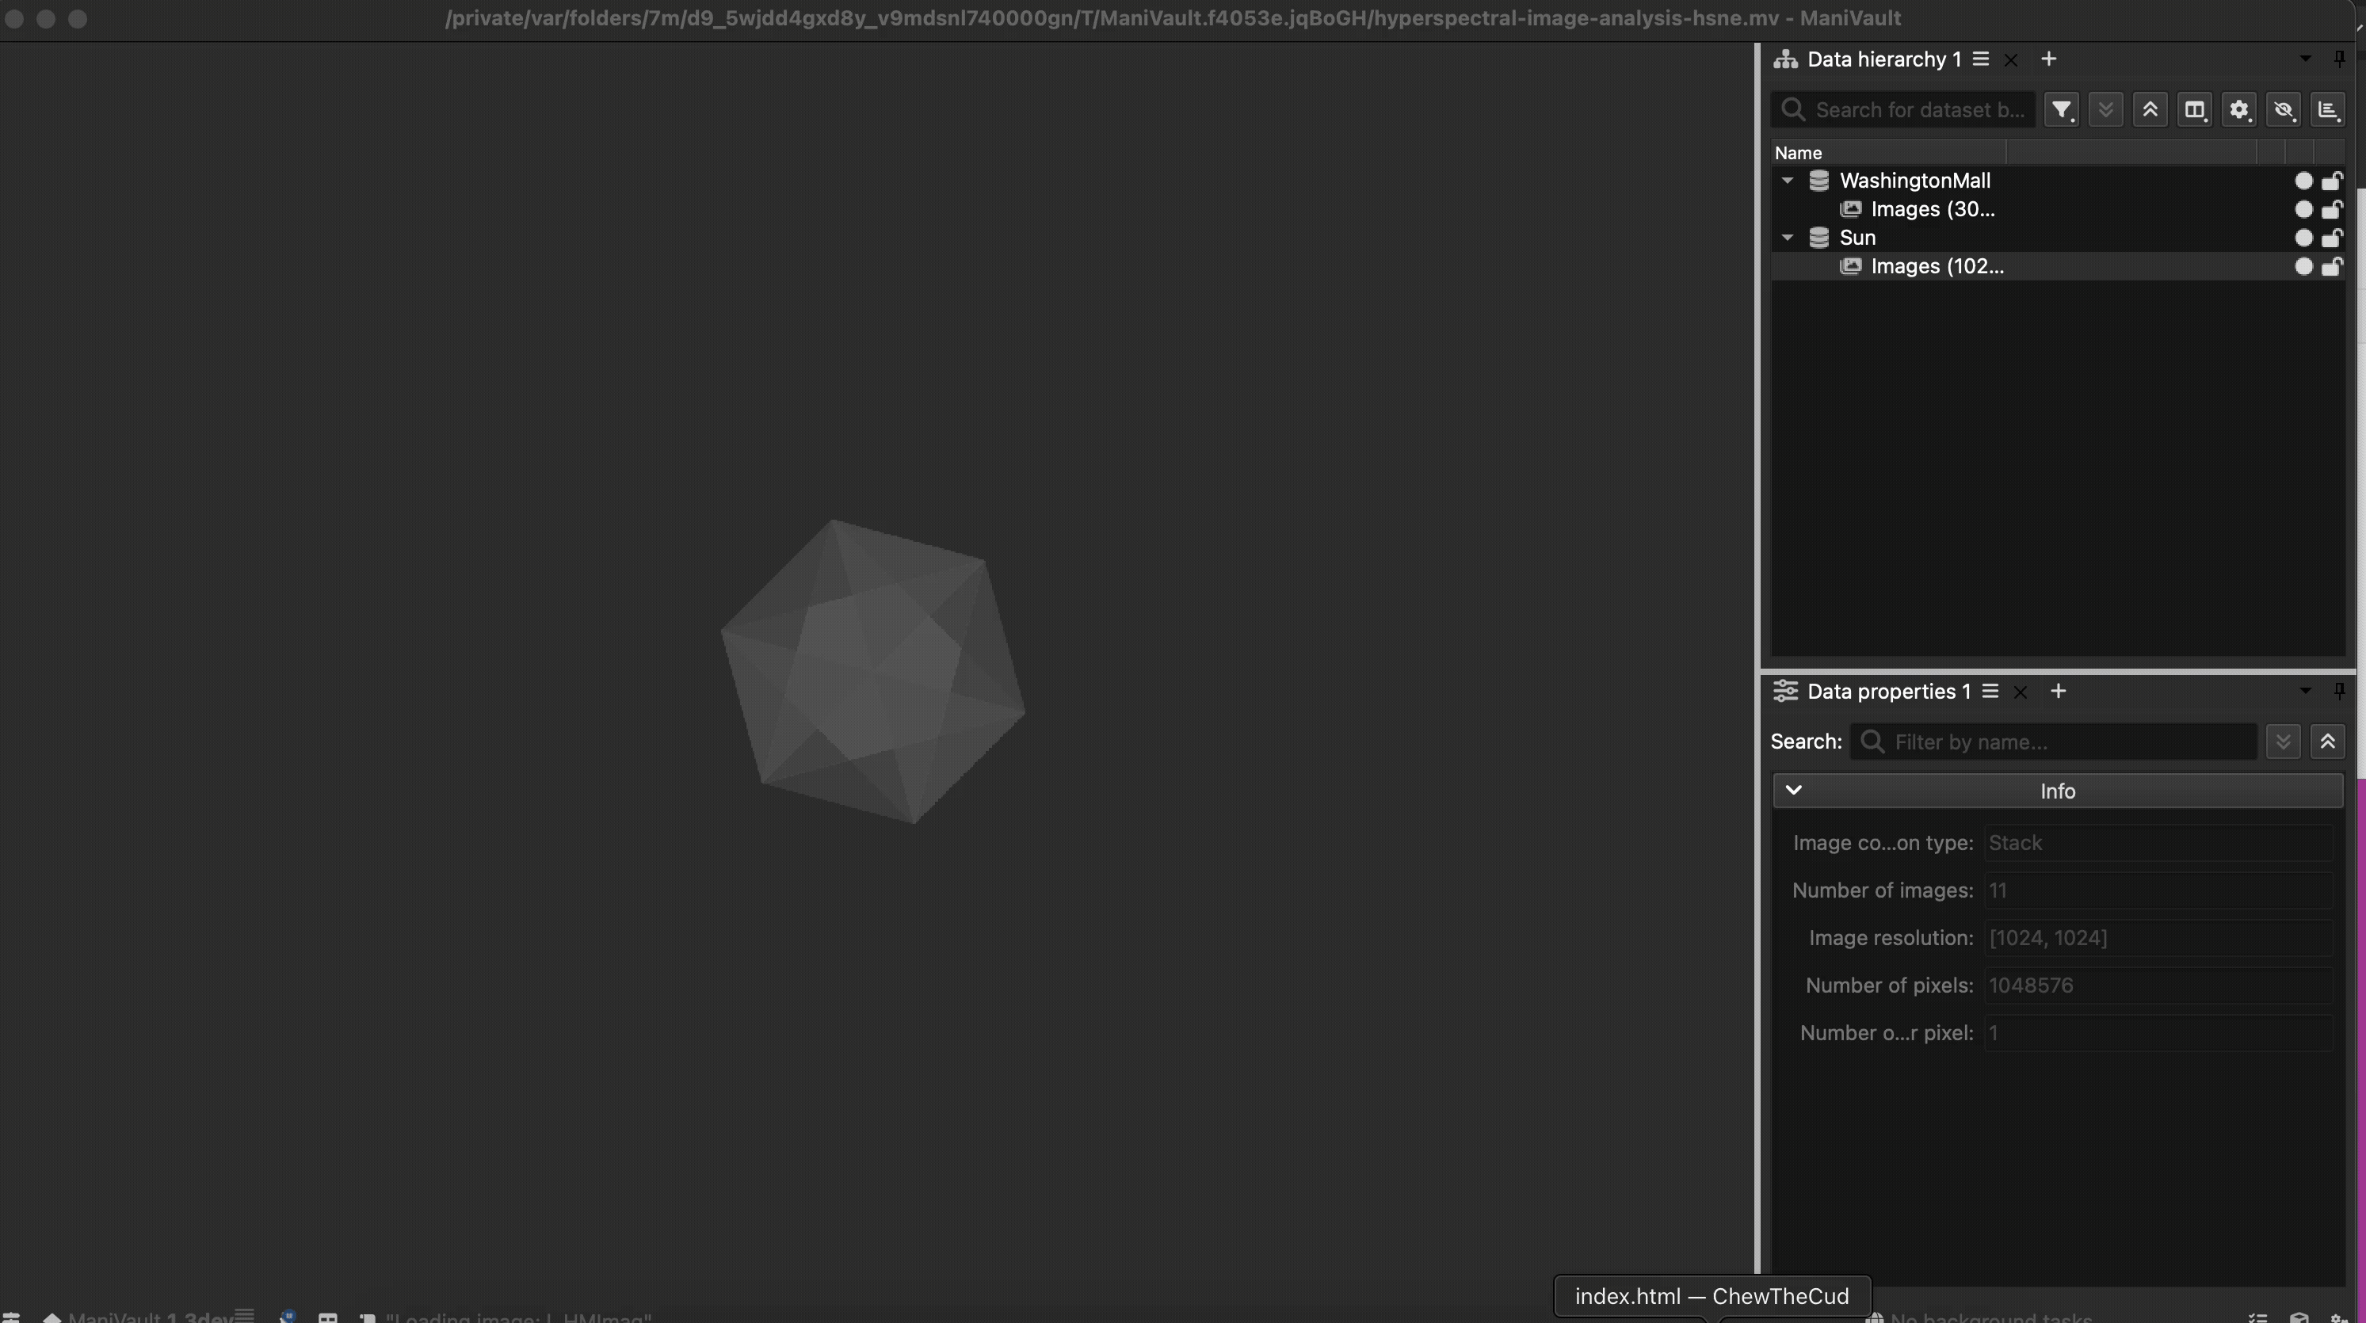
Task: Add a new Data hierarchy tab
Action: [x=2048, y=58]
